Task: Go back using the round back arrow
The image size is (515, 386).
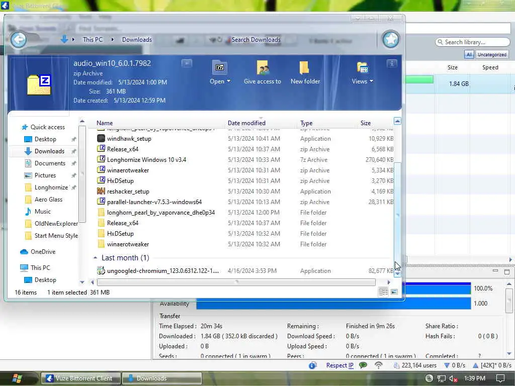Action: [x=19, y=40]
